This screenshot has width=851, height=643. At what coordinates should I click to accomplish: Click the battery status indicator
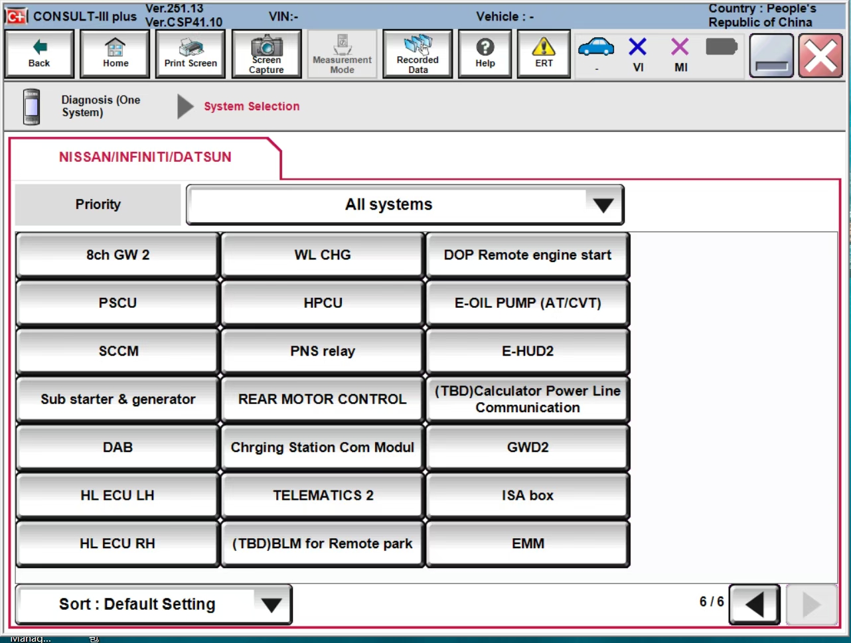(722, 47)
